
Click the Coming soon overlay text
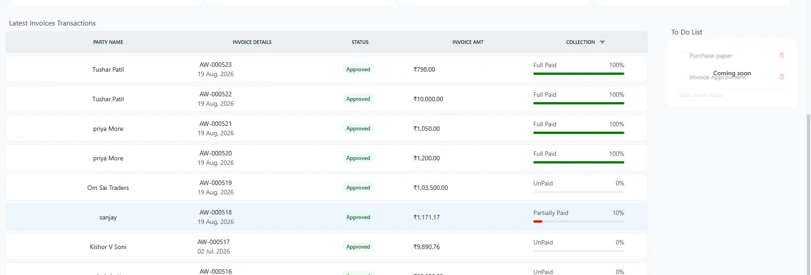[732, 73]
